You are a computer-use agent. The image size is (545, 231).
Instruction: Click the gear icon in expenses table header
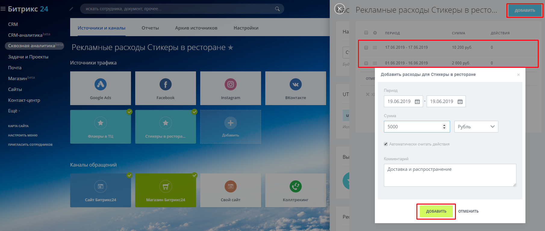(375, 33)
